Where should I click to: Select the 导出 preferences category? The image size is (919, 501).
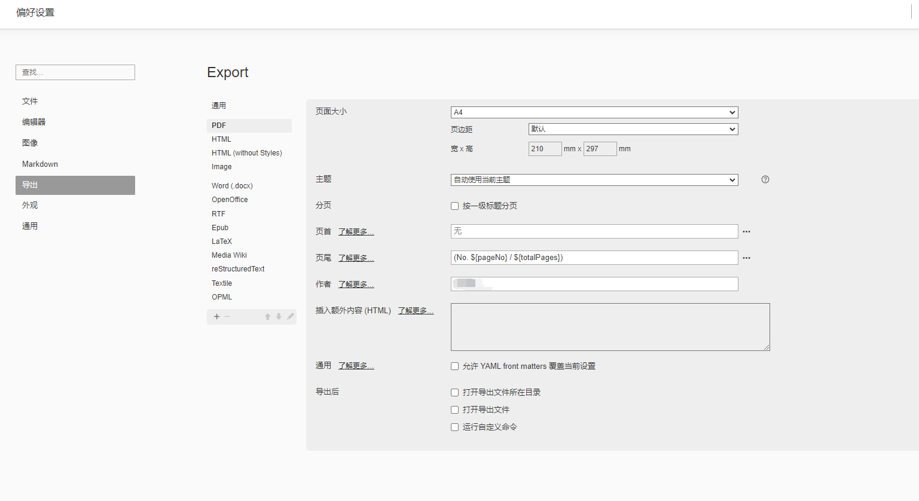pos(75,185)
